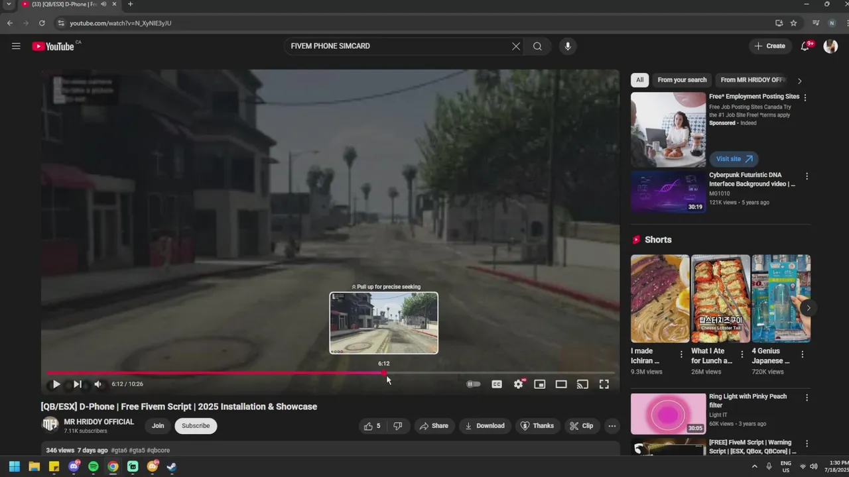Select the From MR HRIDOY OFFI chip
This screenshot has height=477, width=849.
(x=753, y=80)
